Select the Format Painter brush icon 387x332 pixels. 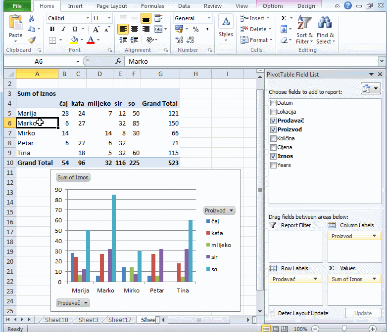(x=32, y=40)
